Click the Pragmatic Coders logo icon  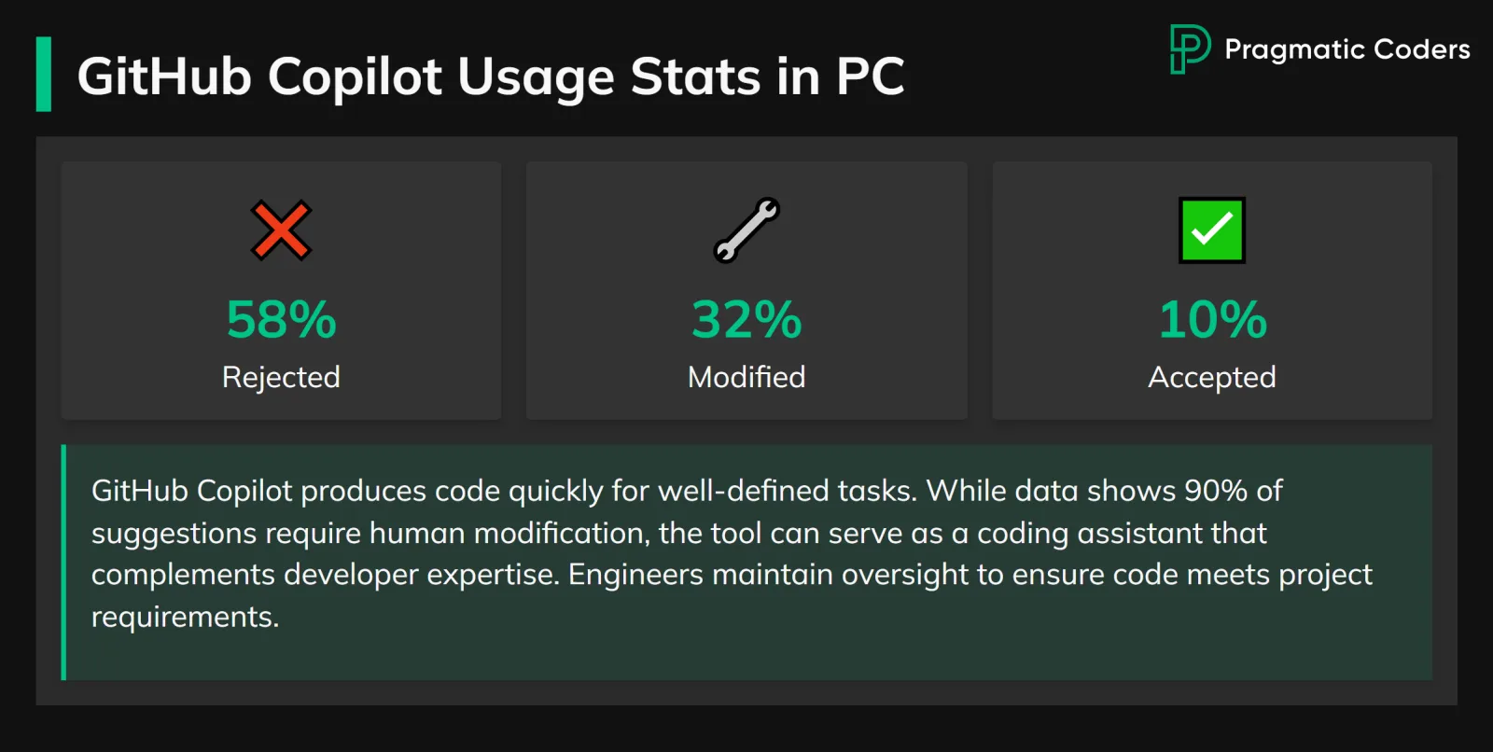point(1190,49)
